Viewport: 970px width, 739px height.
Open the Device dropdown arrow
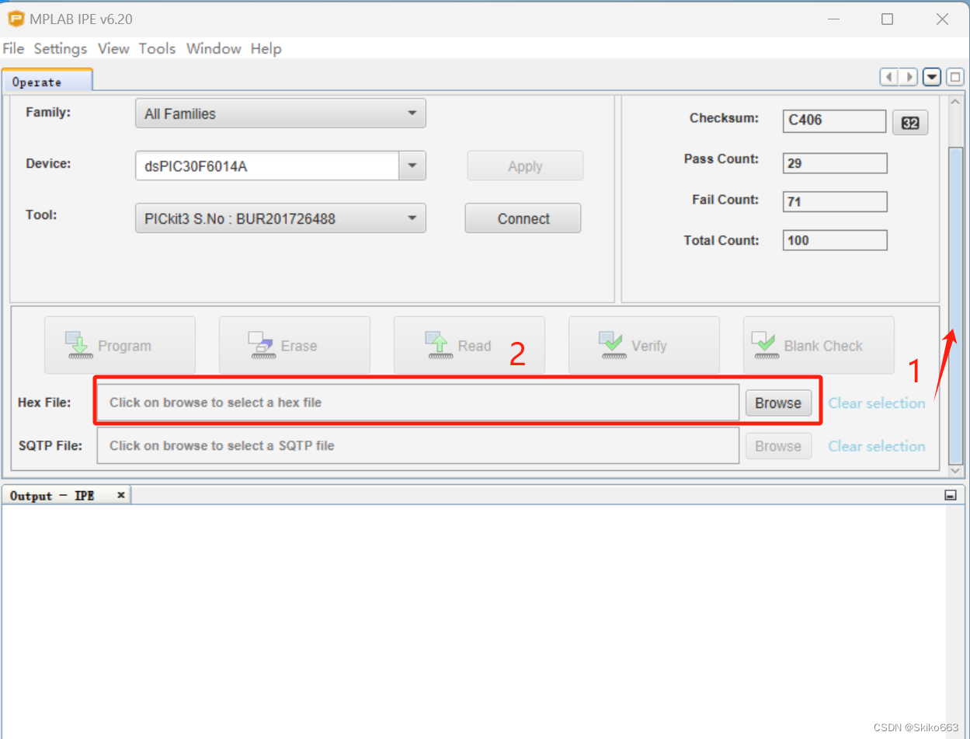tap(412, 166)
